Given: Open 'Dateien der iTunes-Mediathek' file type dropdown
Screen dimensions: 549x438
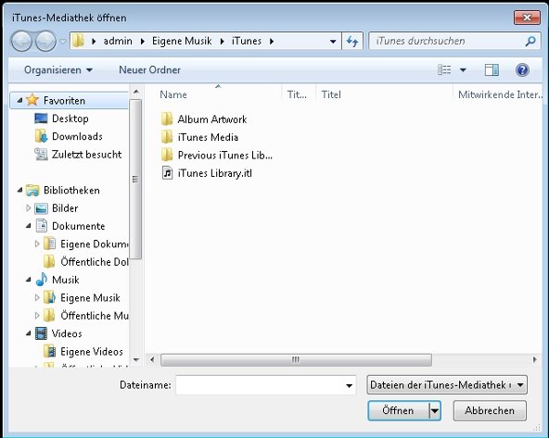Looking at the screenshot, I should point(447,385).
